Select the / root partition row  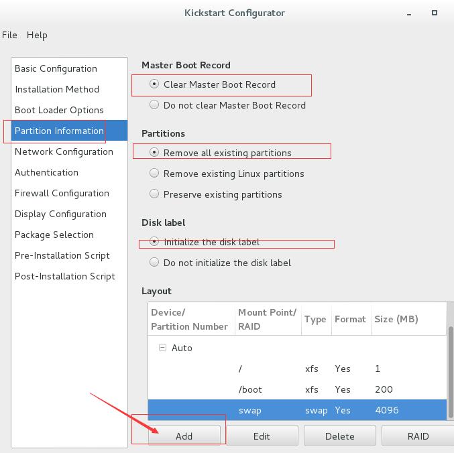coord(297,369)
